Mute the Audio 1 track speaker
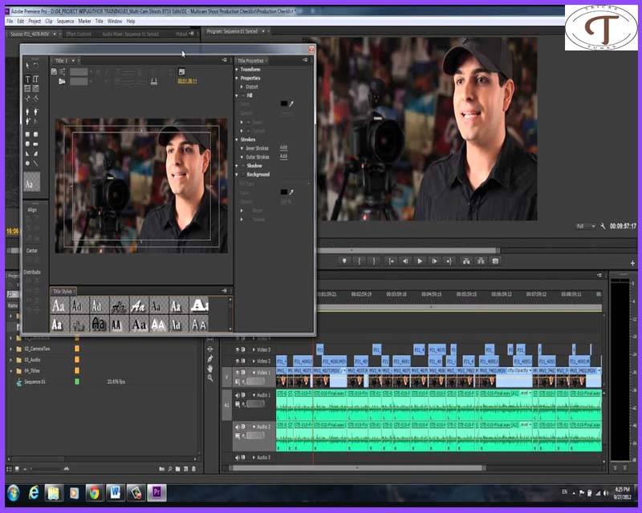This screenshot has width=642, height=513. [x=237, y=395]
